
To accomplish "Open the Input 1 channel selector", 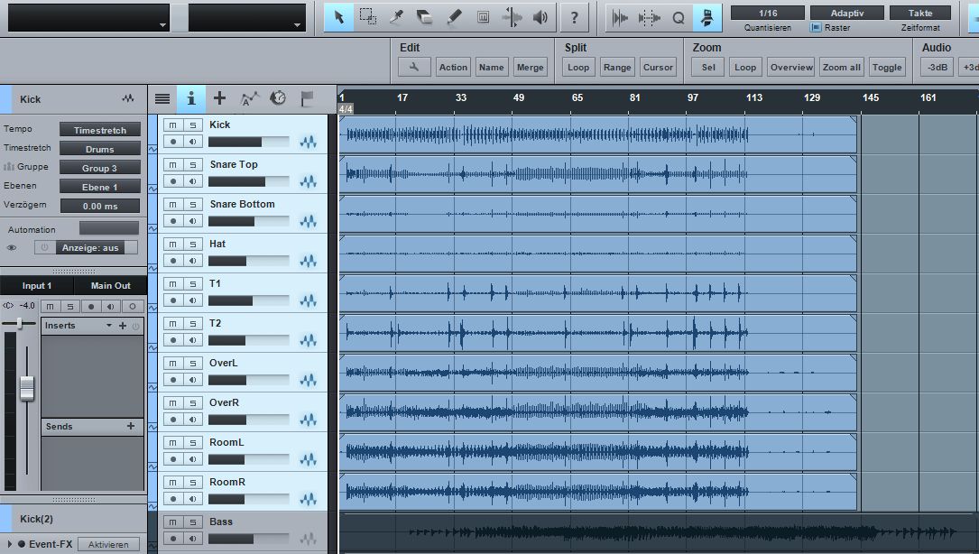I will (37, 285).
